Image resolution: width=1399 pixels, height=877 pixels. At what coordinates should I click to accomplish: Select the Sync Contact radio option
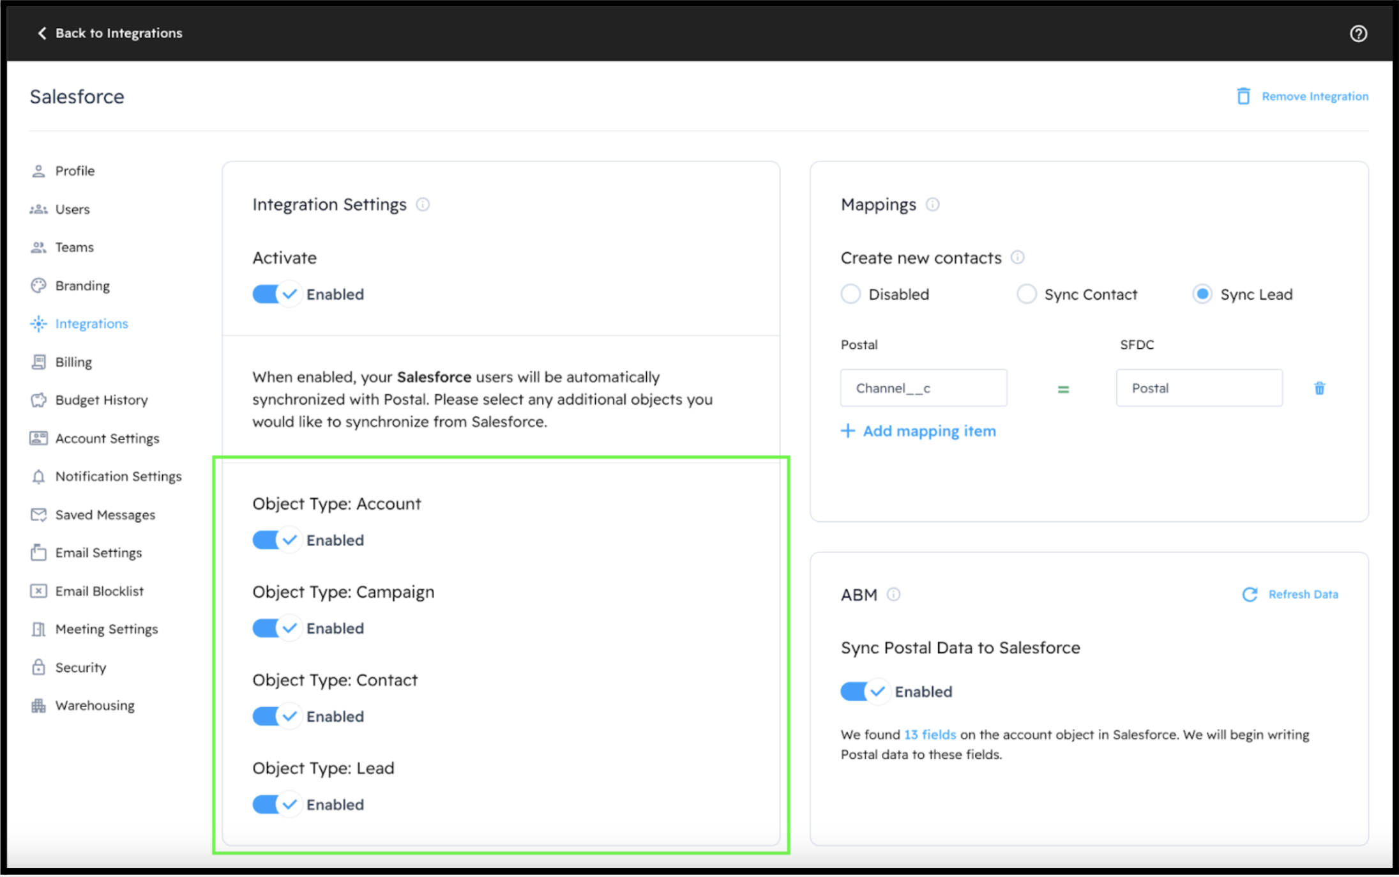1026,294
